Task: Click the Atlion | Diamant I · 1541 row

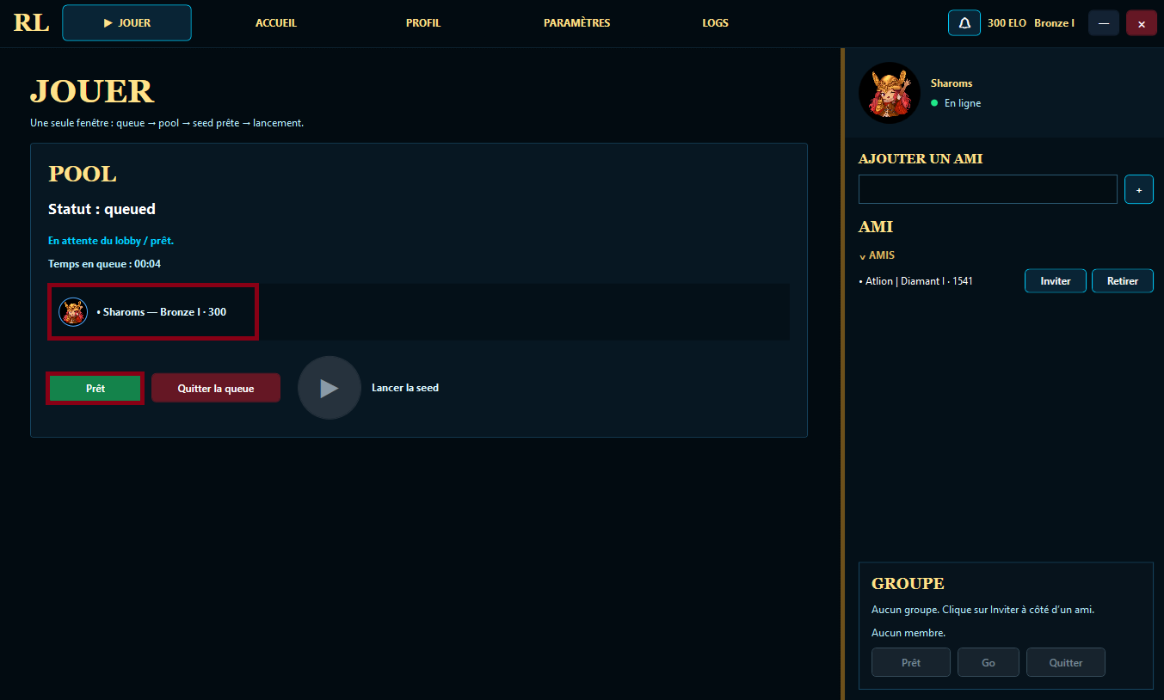Action: [x=916, y=281]
